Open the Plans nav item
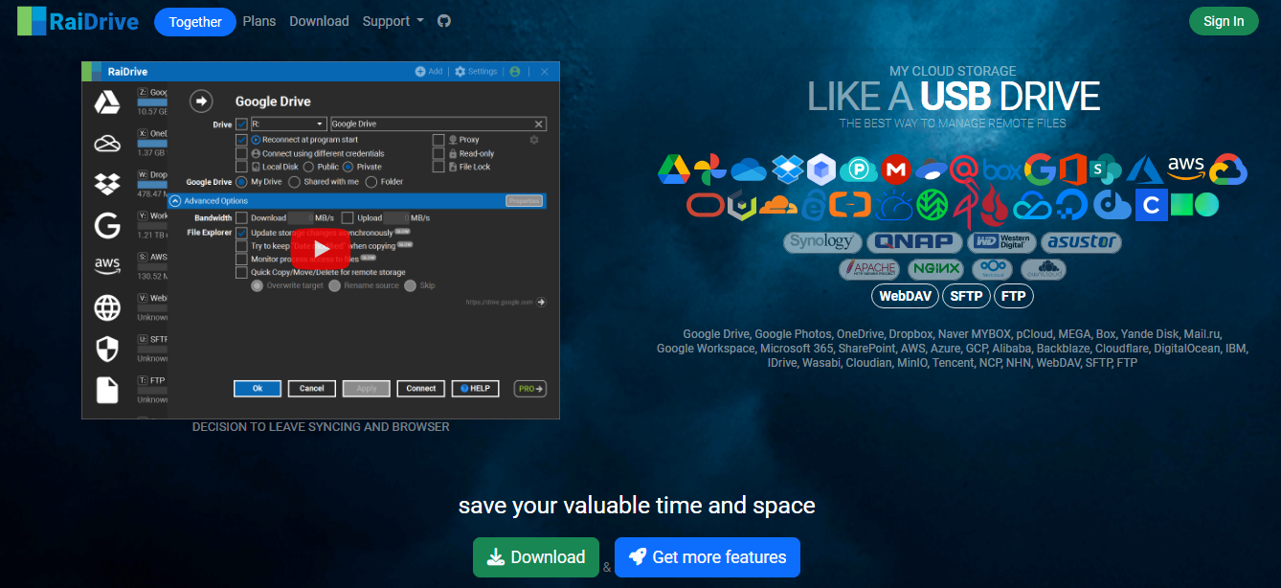 259,21
